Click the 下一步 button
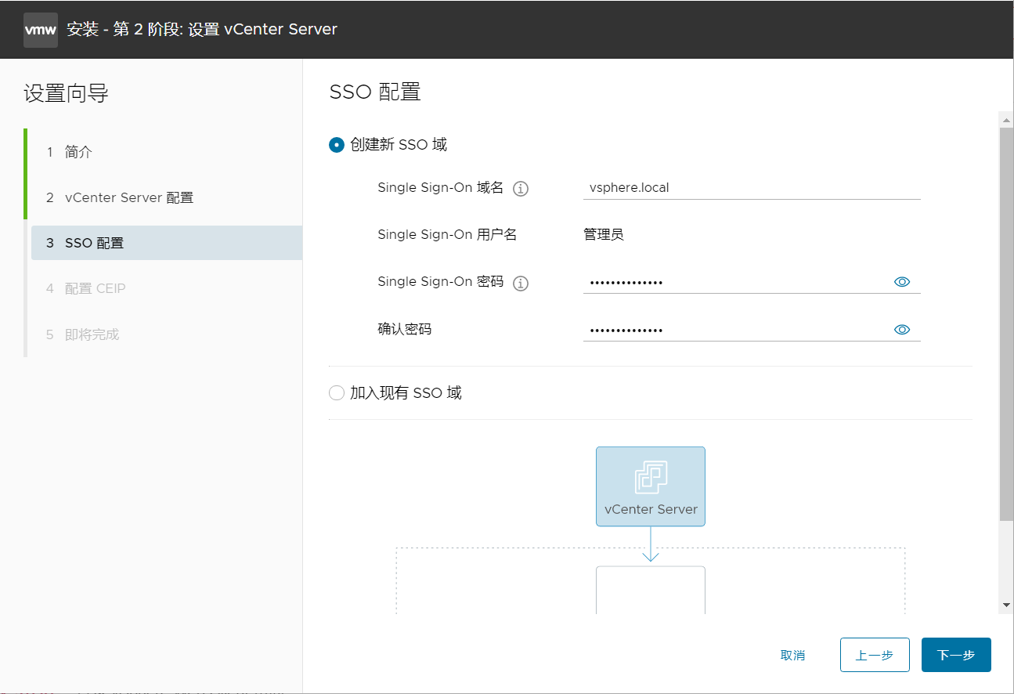Image resolution: width=1014 pixels, height=694 pixels. (956, 655)
